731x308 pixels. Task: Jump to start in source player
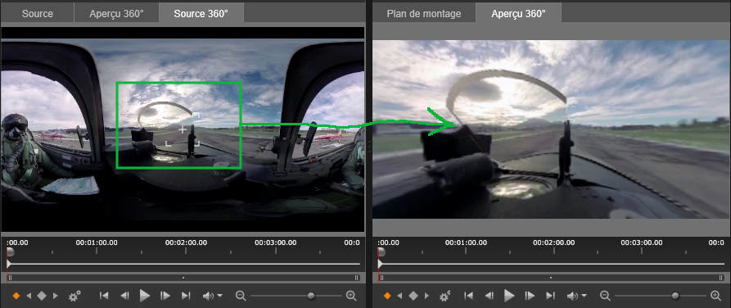[x=104, y=296]
